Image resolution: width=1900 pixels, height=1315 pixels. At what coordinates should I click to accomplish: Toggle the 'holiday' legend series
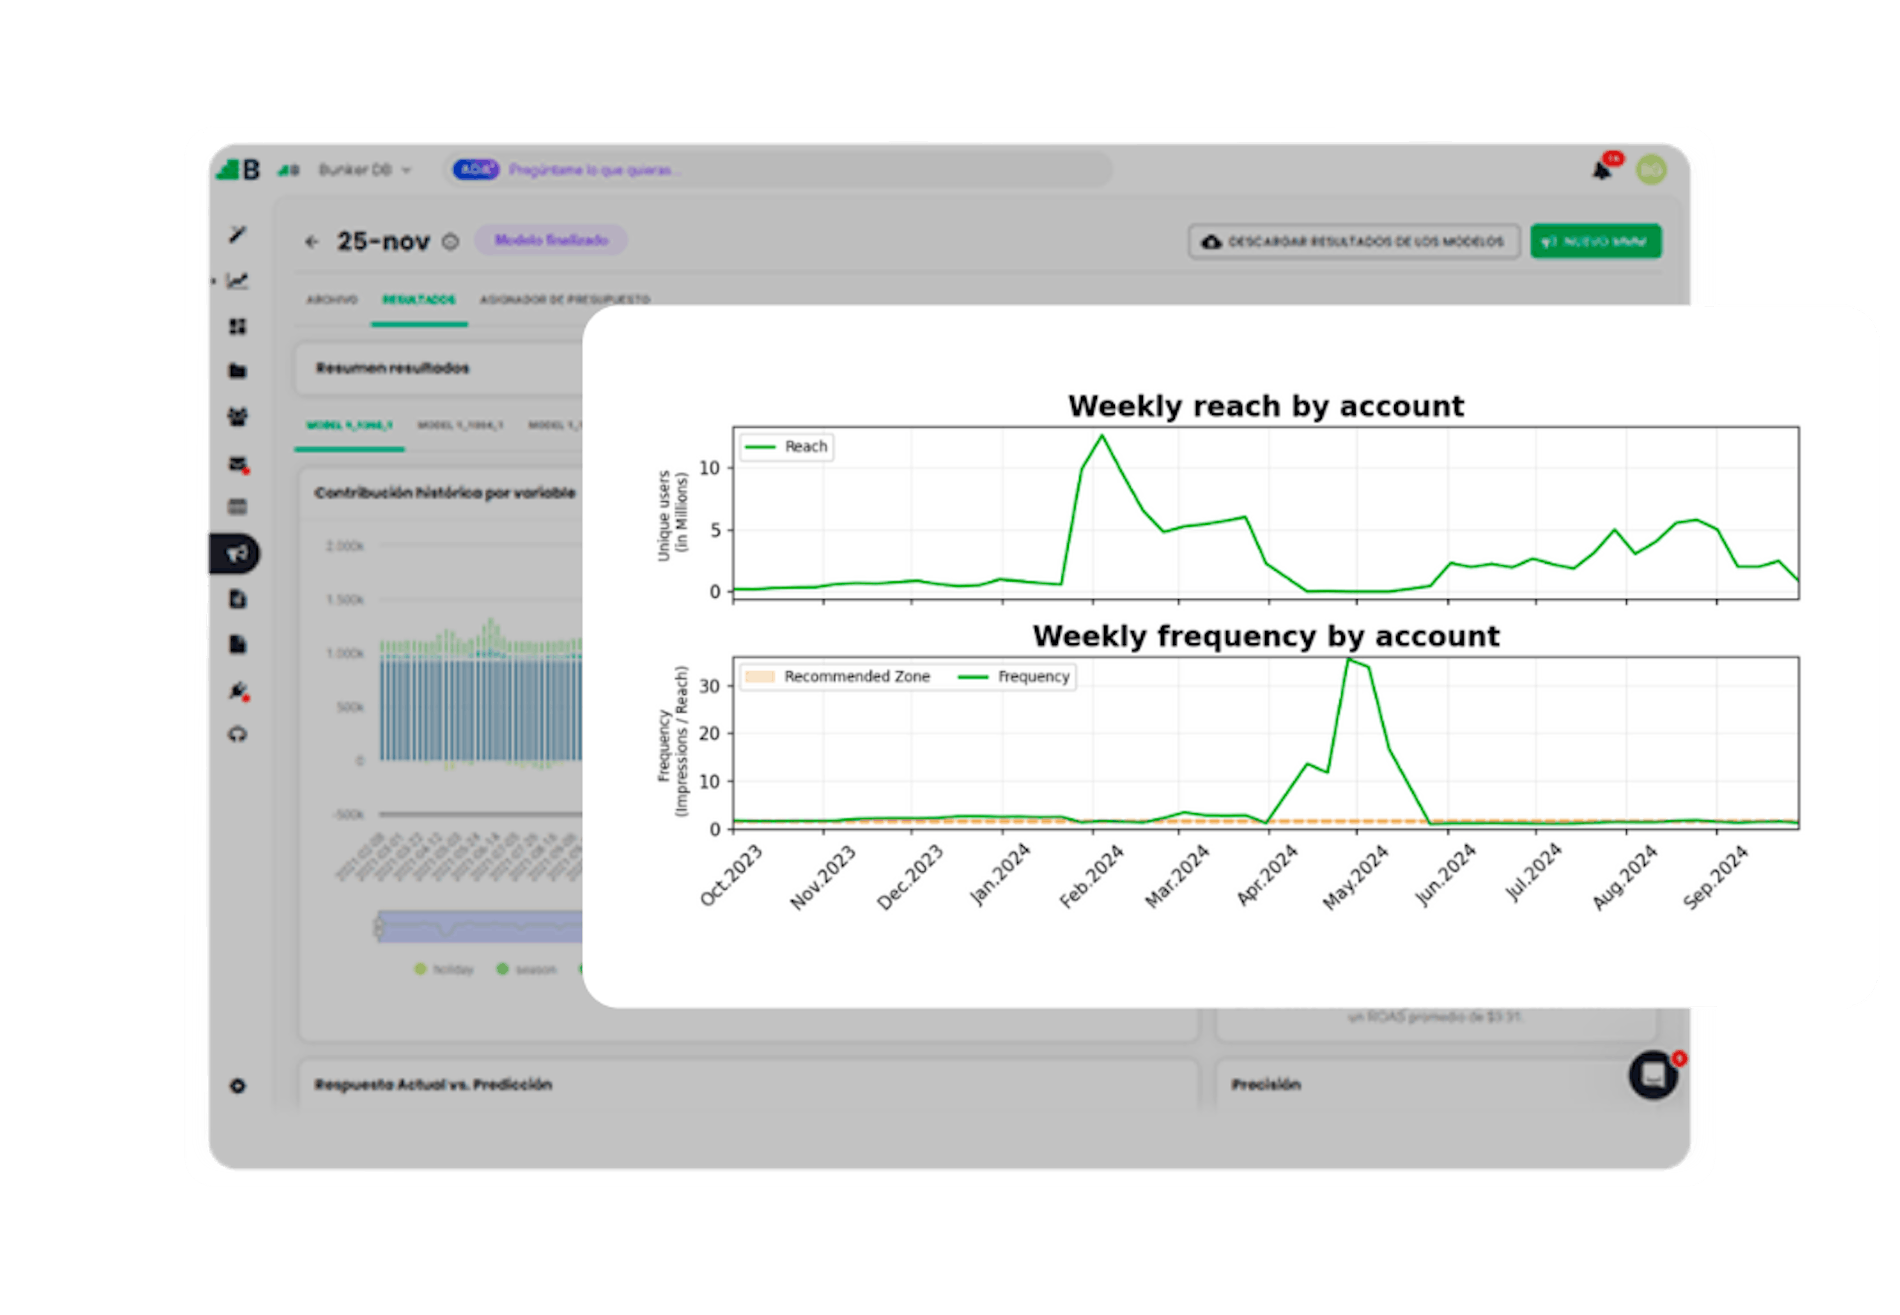point(444,969)
